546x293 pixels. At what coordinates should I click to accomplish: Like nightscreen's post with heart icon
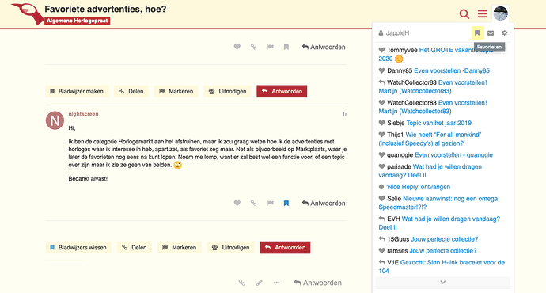237,203
